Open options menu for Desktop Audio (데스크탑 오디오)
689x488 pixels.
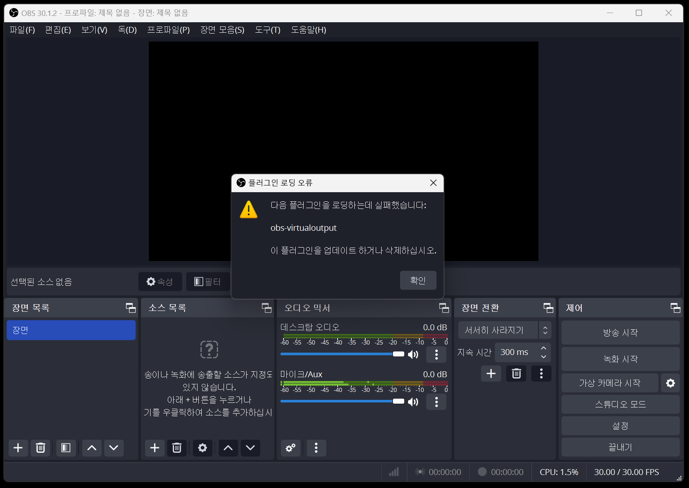coord(436,355)
